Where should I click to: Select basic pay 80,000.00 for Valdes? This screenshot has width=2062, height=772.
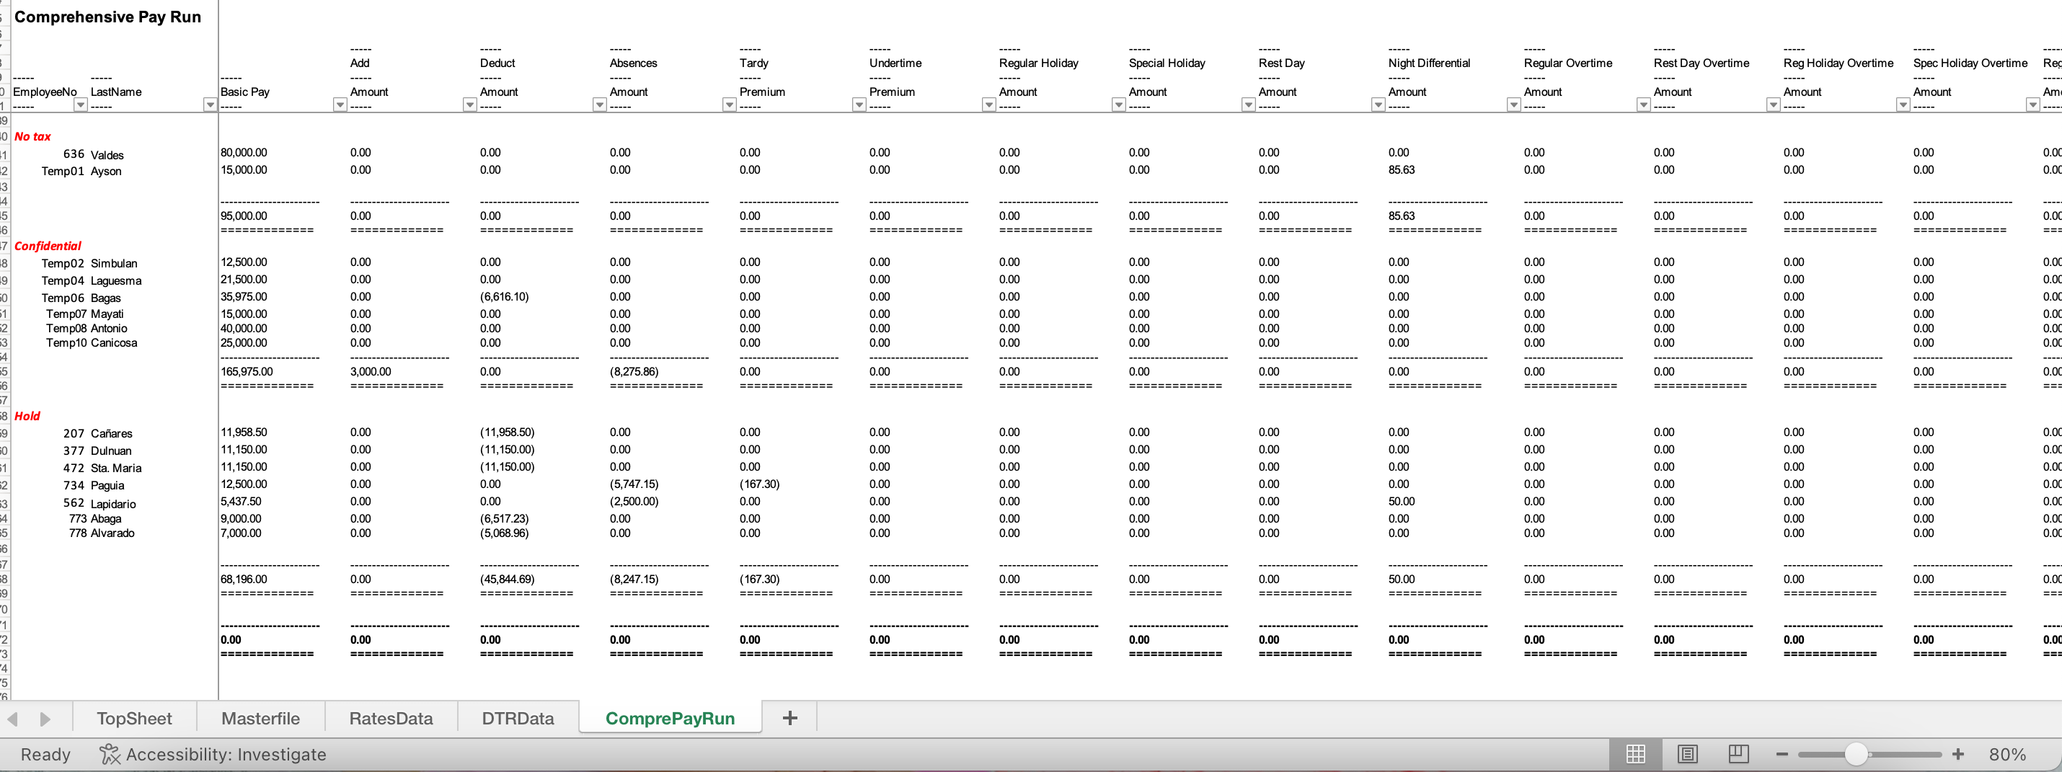[x=244, y=153]
